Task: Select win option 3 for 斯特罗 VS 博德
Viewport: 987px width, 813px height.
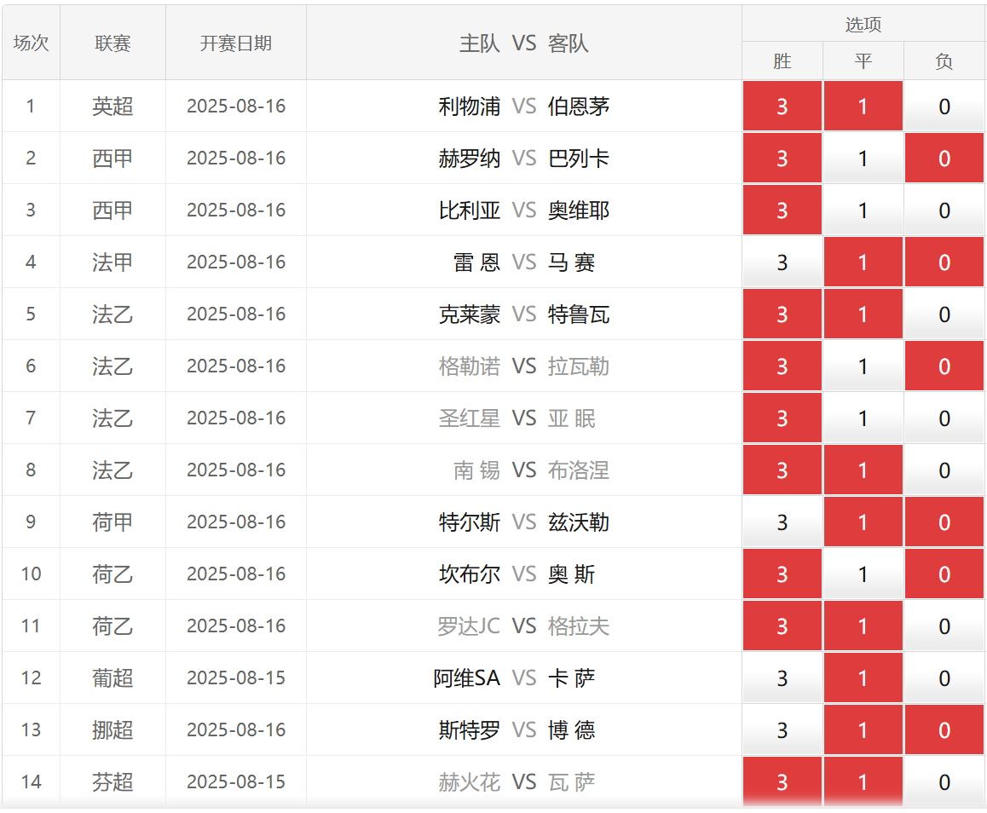Action: pyautogui.click(x=782, y=730)
